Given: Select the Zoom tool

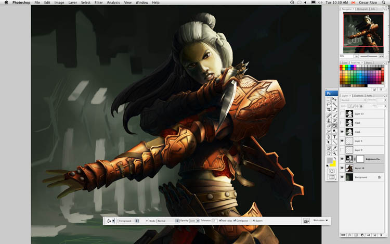Looking at the screenshot, I should coord(334,153).
